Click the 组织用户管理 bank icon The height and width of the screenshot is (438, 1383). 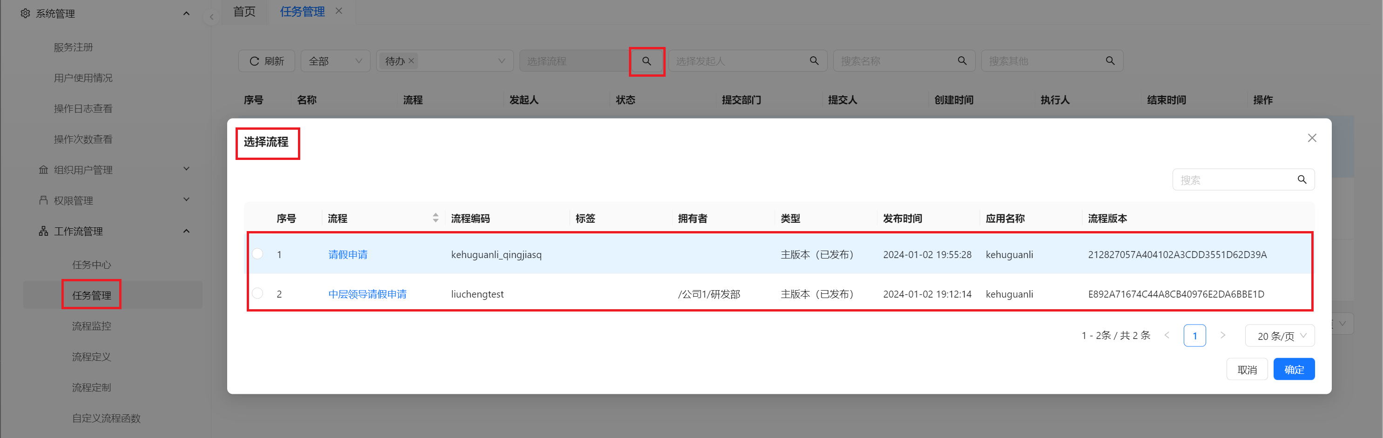pyautogui.click(x=43, y=169)
